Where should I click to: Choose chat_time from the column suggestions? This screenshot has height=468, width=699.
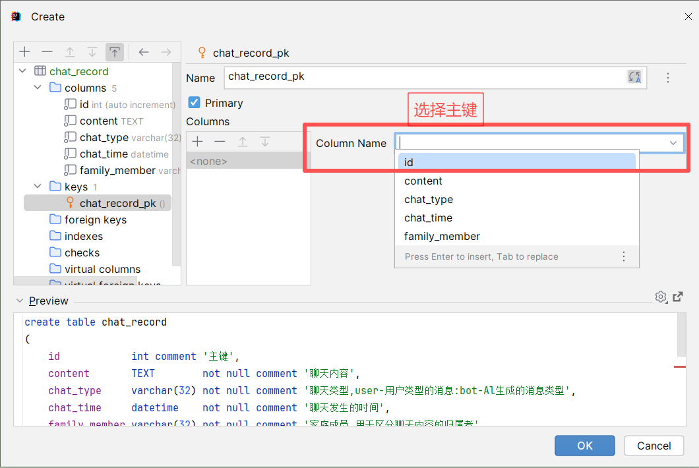[517, 218]
